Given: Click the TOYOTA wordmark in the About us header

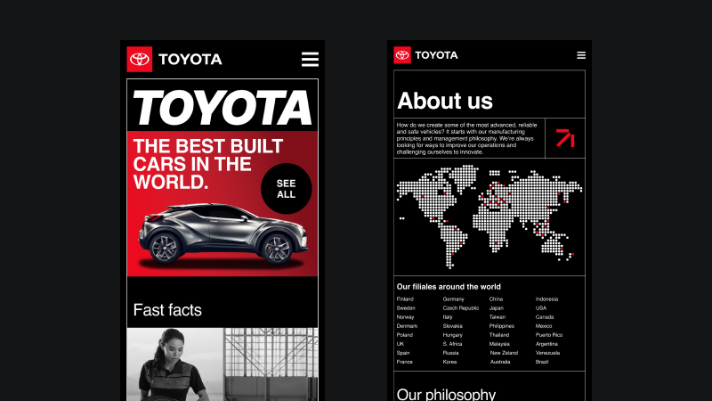Looking at the screenshot, I should coord(436,55).
